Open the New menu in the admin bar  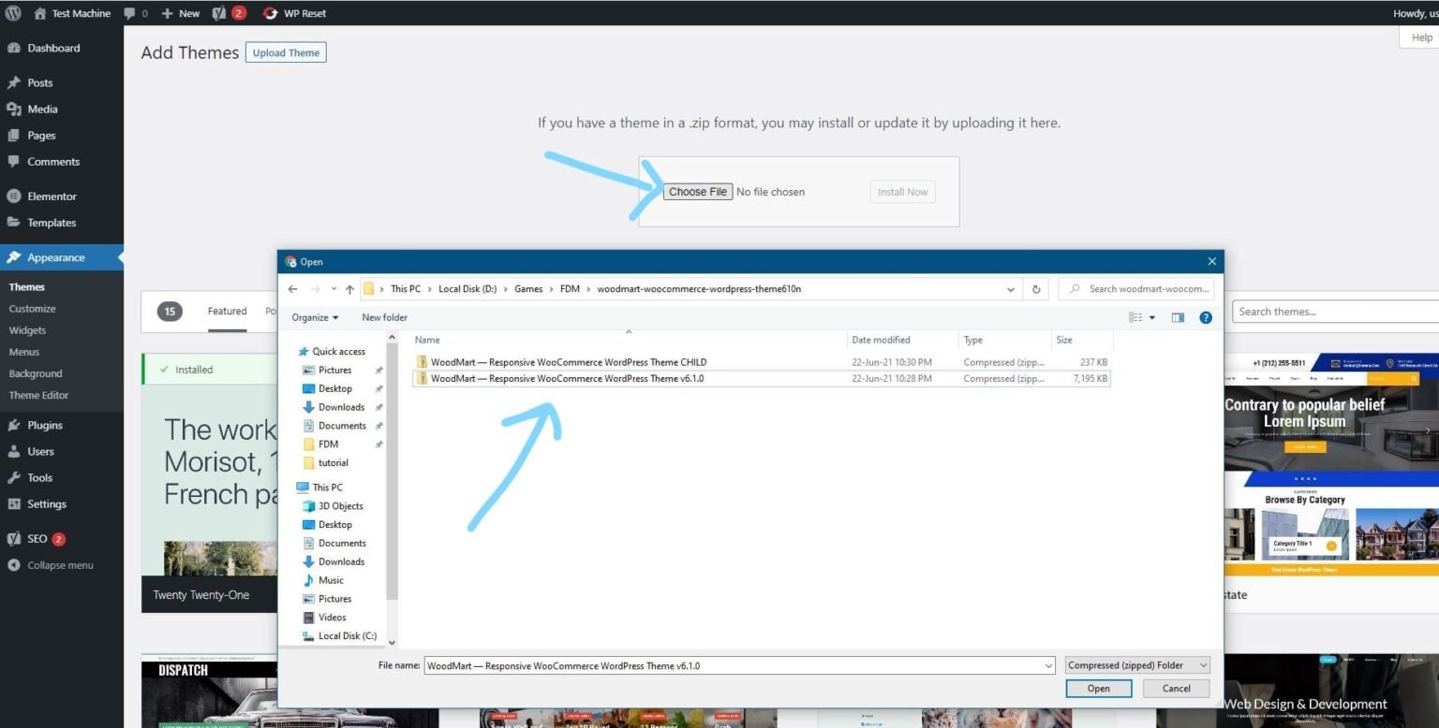[180, 13]
